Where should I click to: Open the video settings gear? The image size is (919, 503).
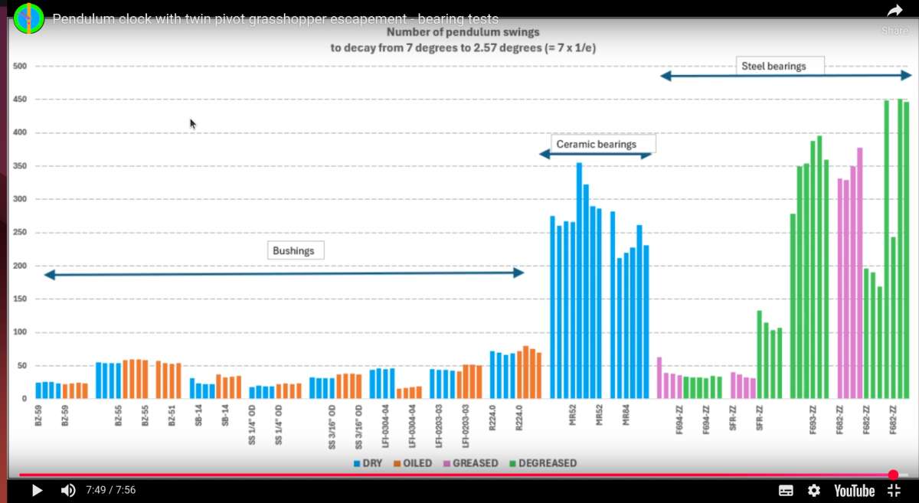(814, 491)
